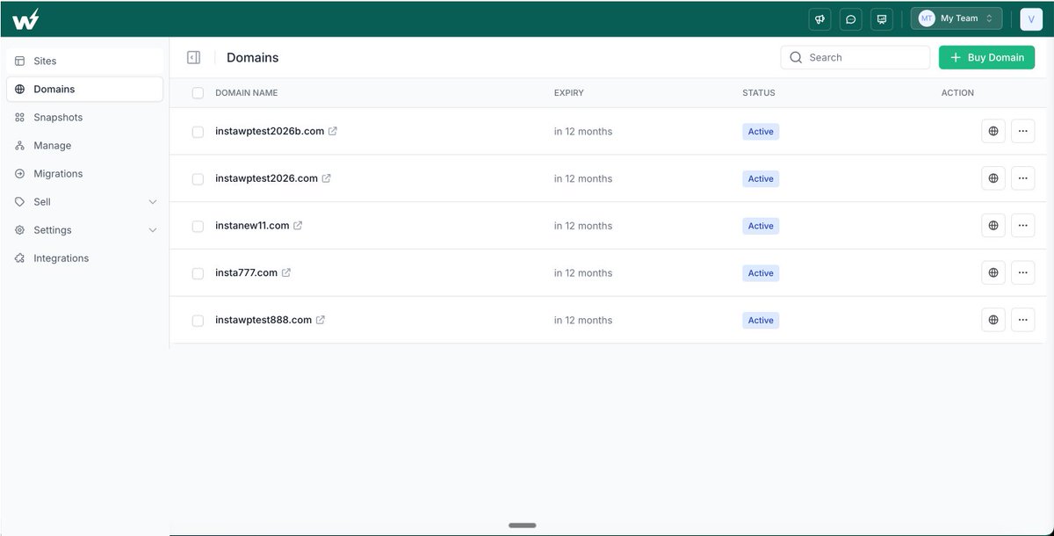Open the My Team switcher dropdown

(x=956, y=18)
